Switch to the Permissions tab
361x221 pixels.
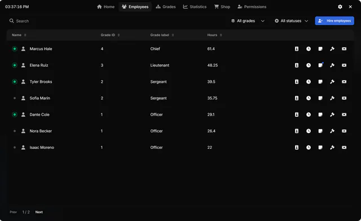pos(252,7)
